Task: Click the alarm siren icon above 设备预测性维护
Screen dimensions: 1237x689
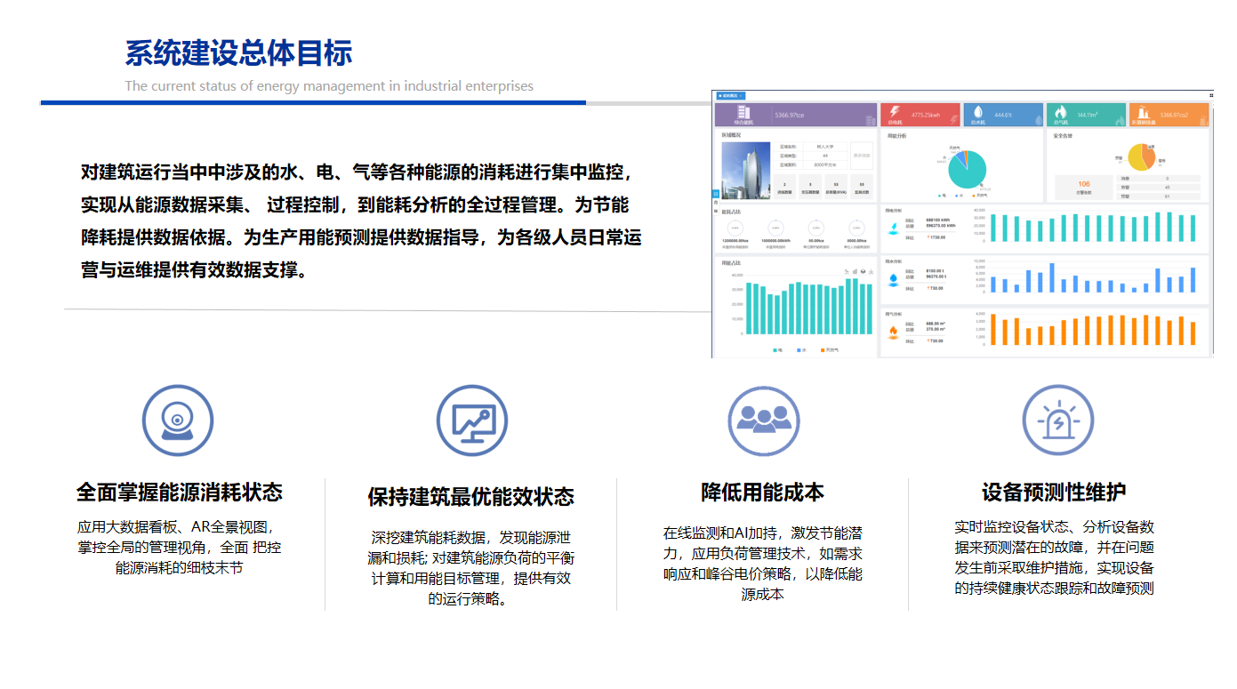Action: pyautogui.click(x=1056, y=421)
